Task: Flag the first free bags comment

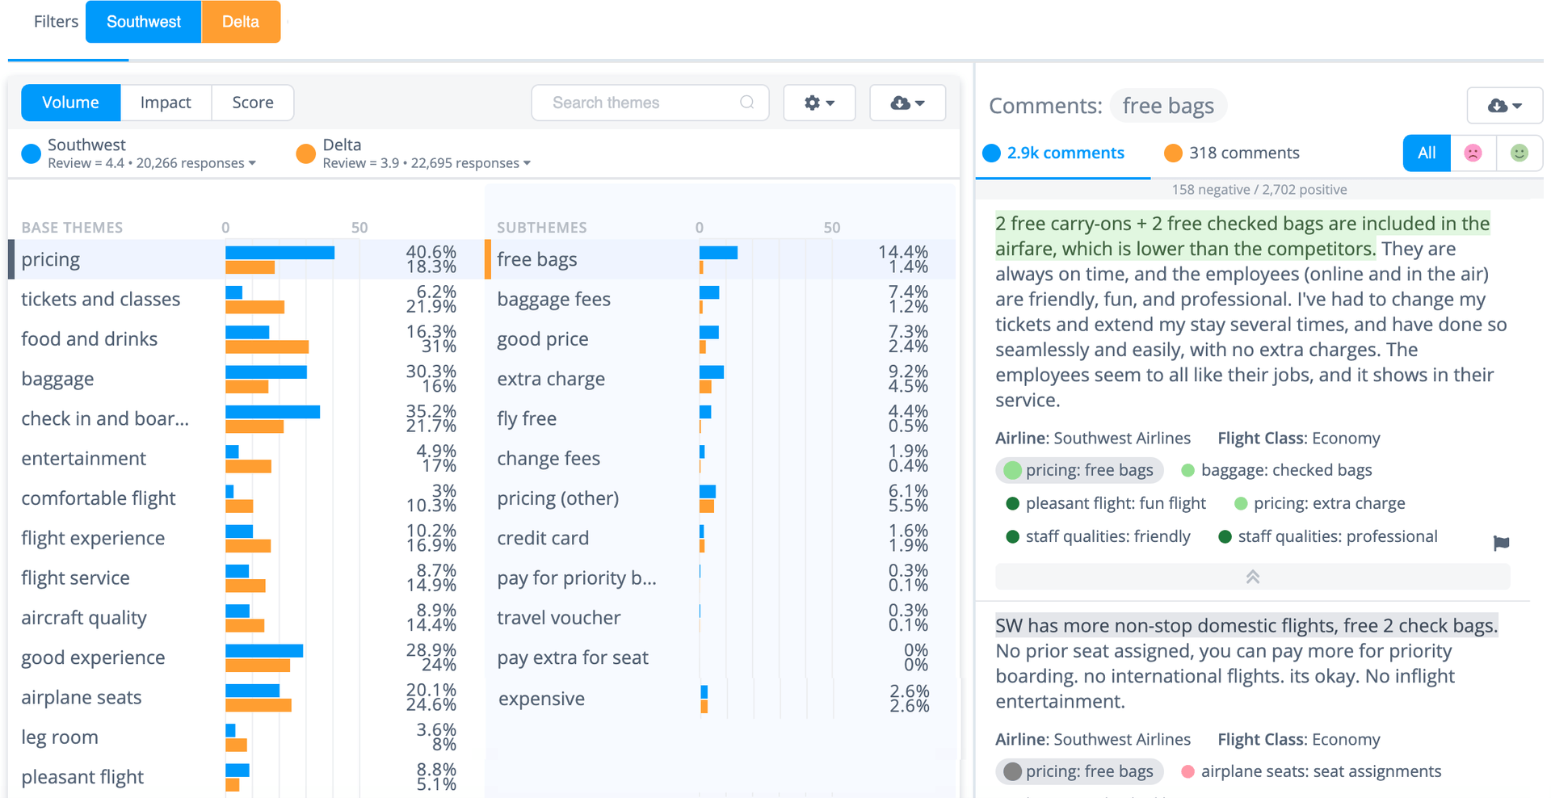Action: coord(1502,544)
